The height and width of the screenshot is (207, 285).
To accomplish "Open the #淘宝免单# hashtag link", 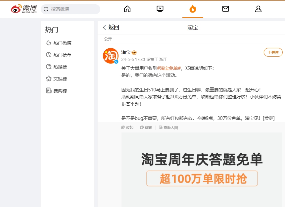I will (169, 68).
